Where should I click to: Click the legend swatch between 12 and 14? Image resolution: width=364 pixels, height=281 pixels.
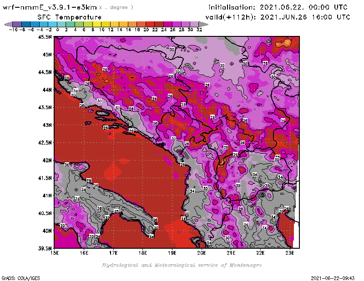click(x=115, y=24)
